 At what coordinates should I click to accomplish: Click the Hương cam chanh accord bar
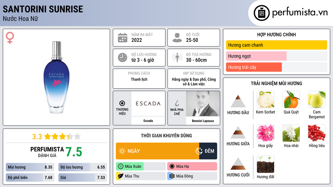point(276,45)
